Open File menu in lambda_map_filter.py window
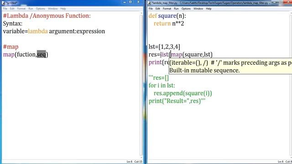The width and height of the screenshot is (292, 164). pyautogui.click(x=151, y=9)
